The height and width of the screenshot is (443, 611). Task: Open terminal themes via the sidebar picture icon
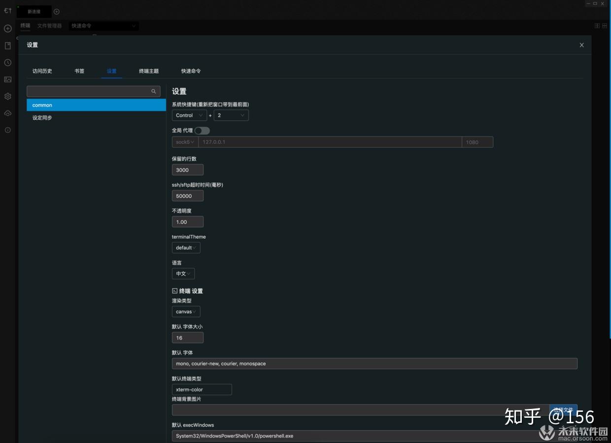[7, 79]
